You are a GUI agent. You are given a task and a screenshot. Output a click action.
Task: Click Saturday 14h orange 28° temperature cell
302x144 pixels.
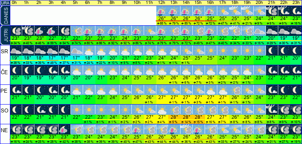pyautogui.click(x=186, y=117)
